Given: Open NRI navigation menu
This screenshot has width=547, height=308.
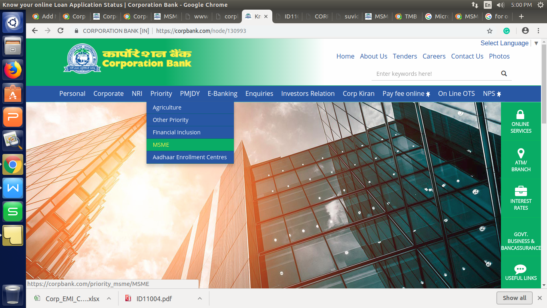Looking at the screenshot, I should point(137,93).
